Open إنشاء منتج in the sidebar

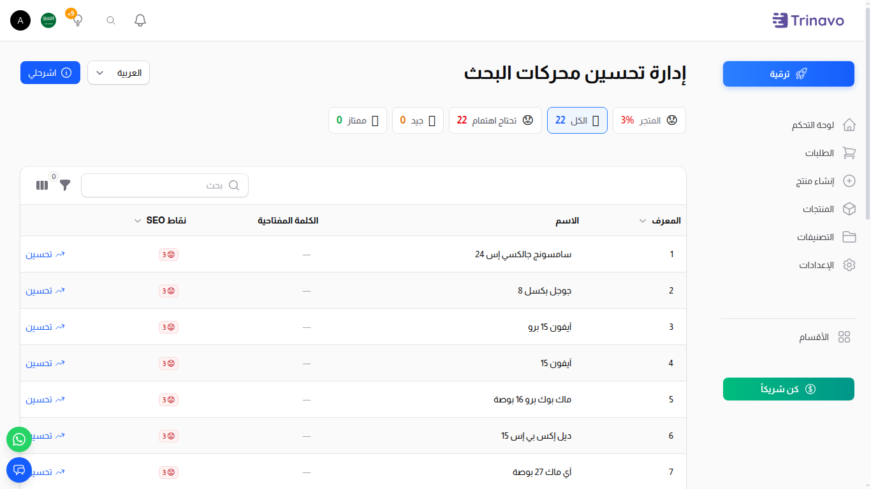[815, 181]
